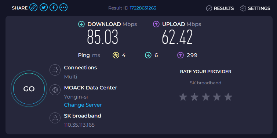Open more share options ellipsis

click(63, 8)
